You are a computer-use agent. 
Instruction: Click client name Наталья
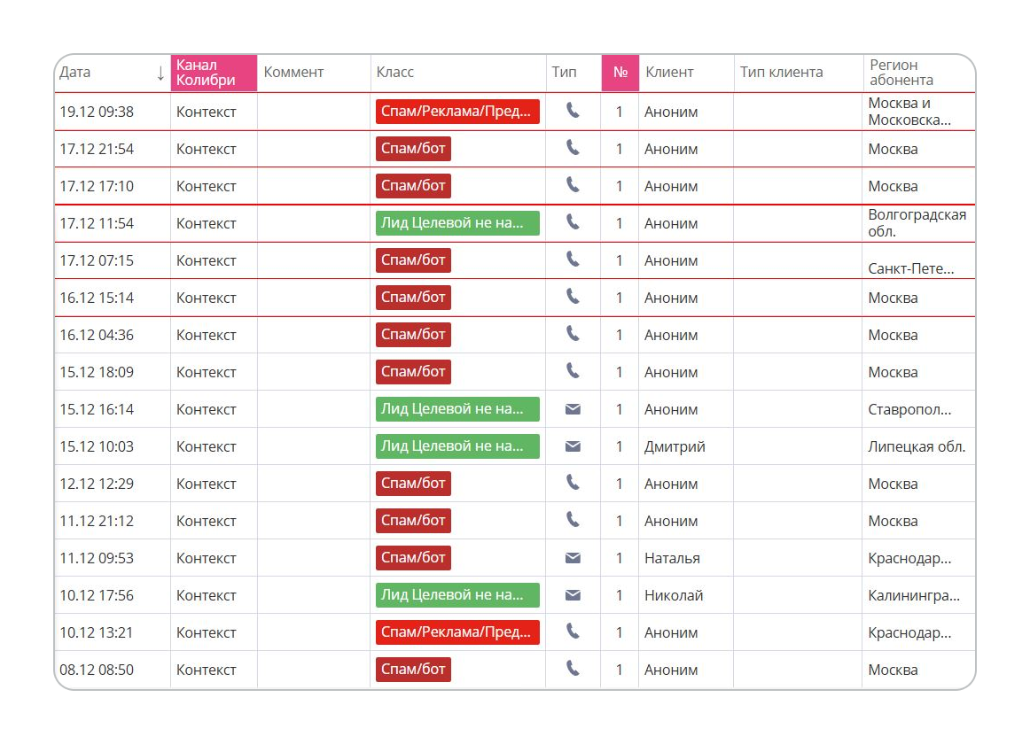[x=672, y=558]
